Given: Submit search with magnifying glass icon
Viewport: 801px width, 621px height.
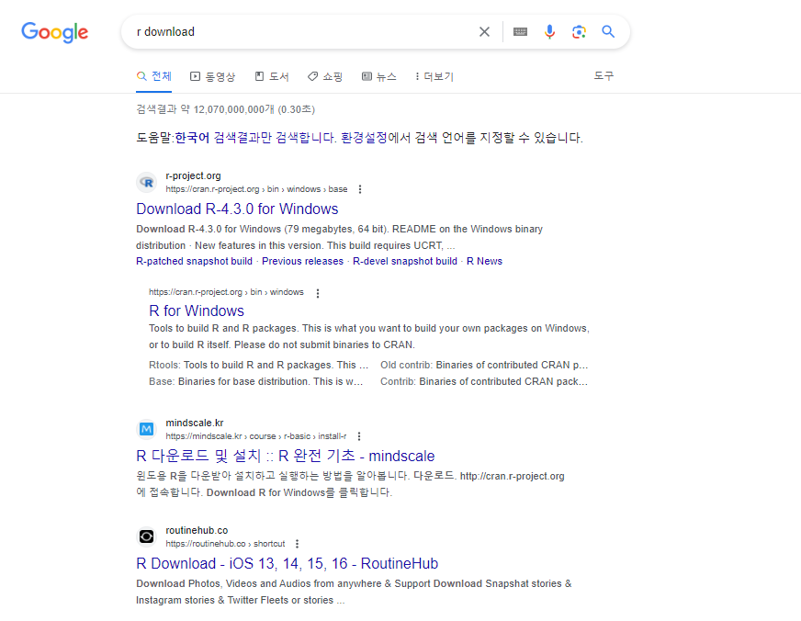Looking at the screenshot, I should tap(608, 31).
